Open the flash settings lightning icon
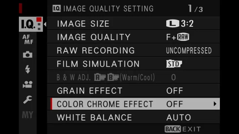Image resolution: width=239 pixels, height=134 pixels. (x=28, y=69)
